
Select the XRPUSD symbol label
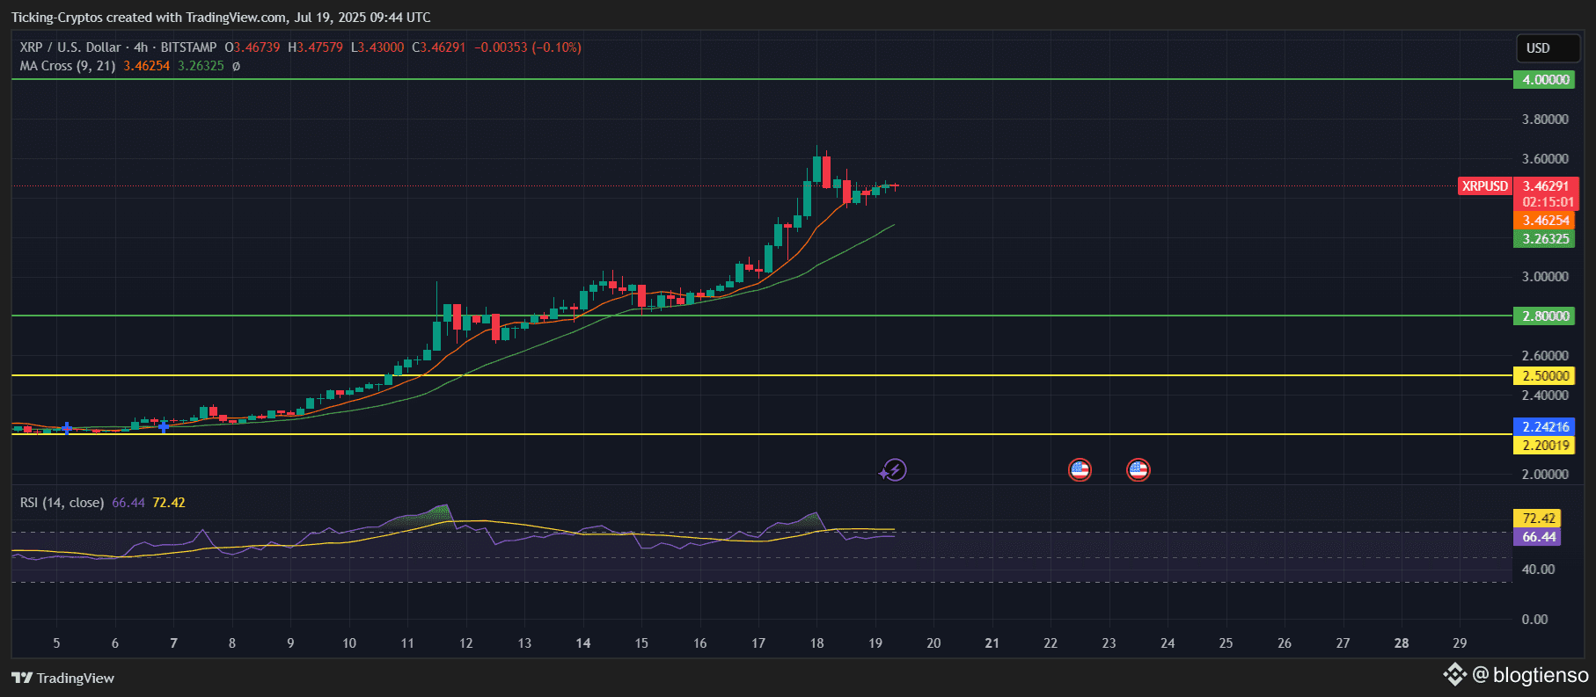click(x=1485, y=186)
